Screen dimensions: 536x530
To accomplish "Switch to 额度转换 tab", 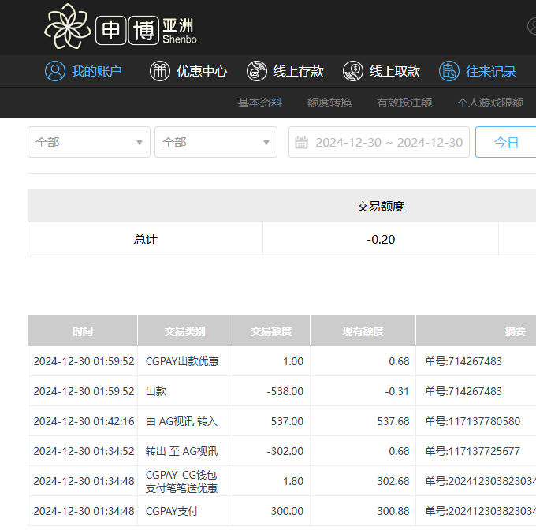I will (329, 103).
